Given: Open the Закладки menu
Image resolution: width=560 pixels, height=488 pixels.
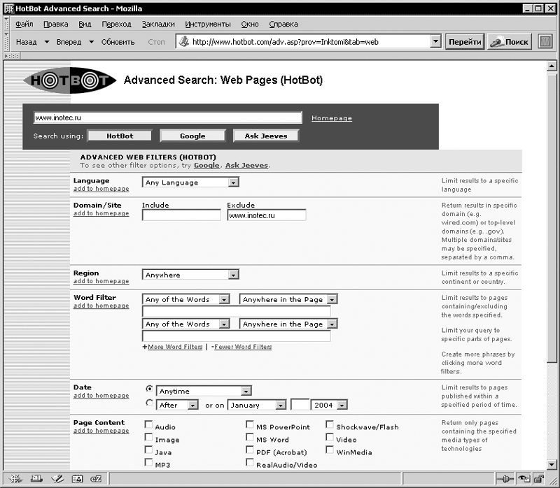Looking at the screenshot, I should 158,24.
